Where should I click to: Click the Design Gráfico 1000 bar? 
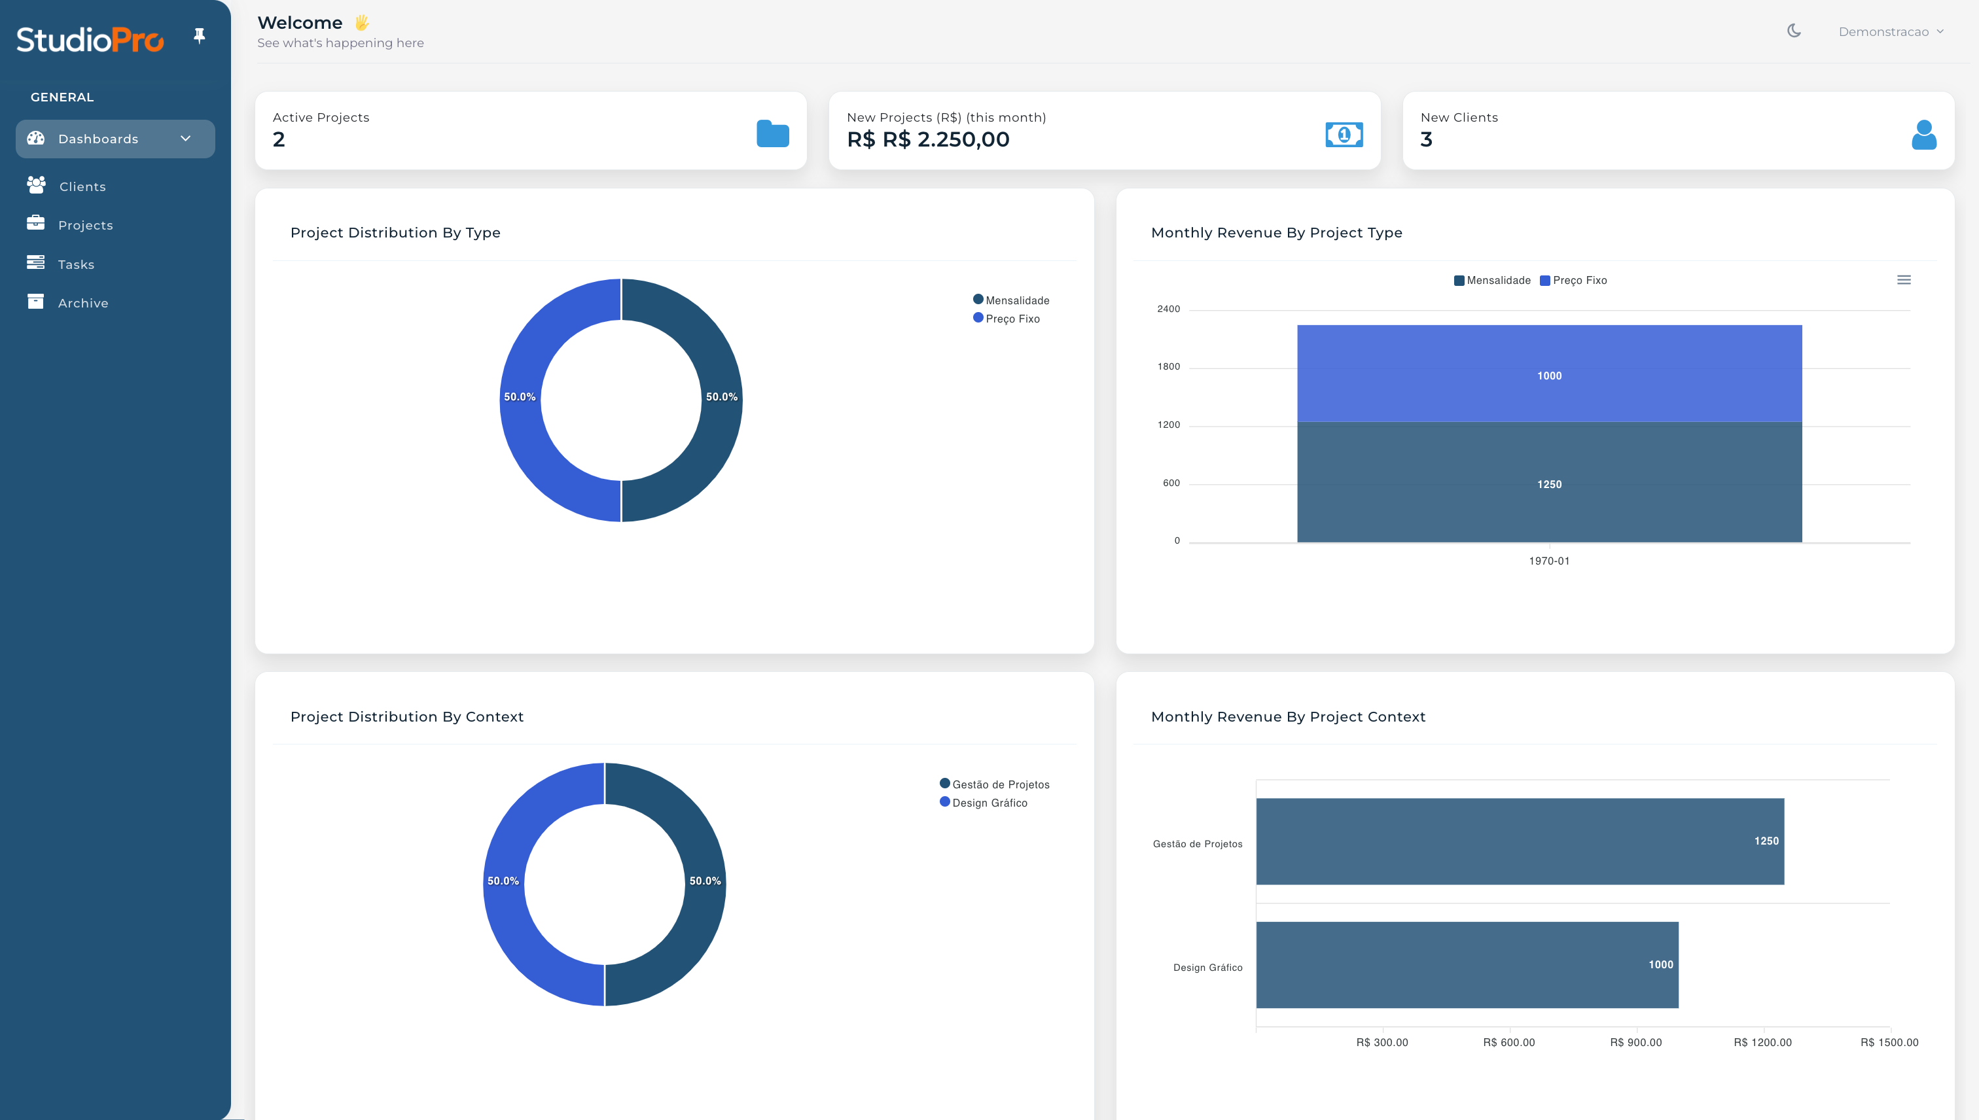click(1467, 964)
